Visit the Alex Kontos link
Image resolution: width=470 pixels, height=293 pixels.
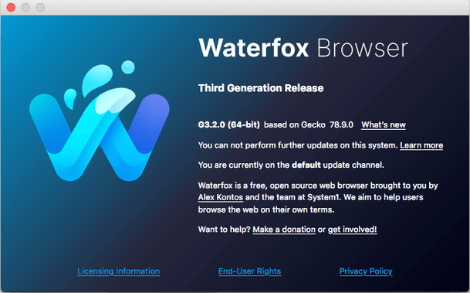click(x=221, y=198)
